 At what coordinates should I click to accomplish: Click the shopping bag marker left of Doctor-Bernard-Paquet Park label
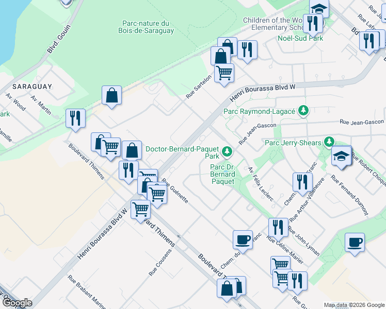coord(132,150)
